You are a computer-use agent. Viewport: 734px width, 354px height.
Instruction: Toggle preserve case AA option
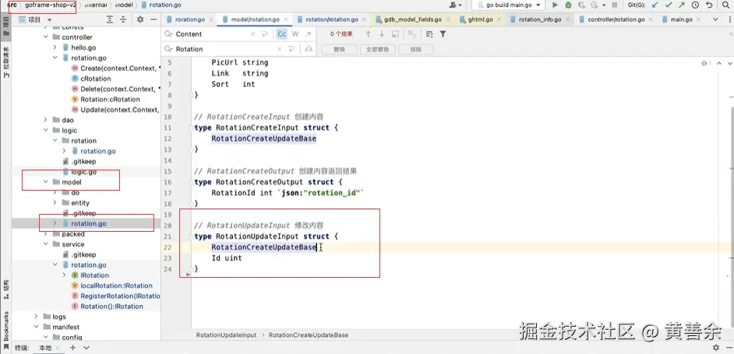tap(309, 49)
